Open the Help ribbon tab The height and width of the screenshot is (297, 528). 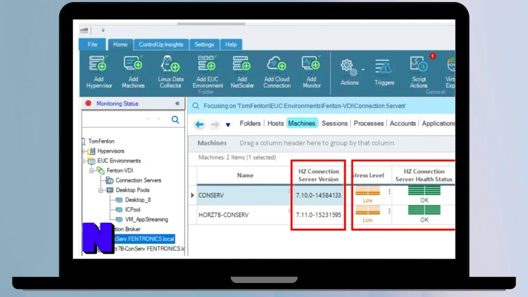pyautogui.click(x=231, y=44)
